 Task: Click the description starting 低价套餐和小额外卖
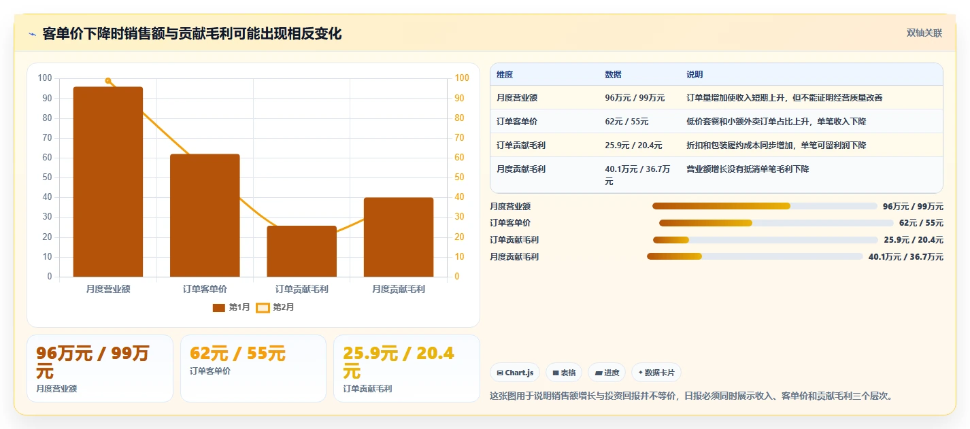[776, 122]
